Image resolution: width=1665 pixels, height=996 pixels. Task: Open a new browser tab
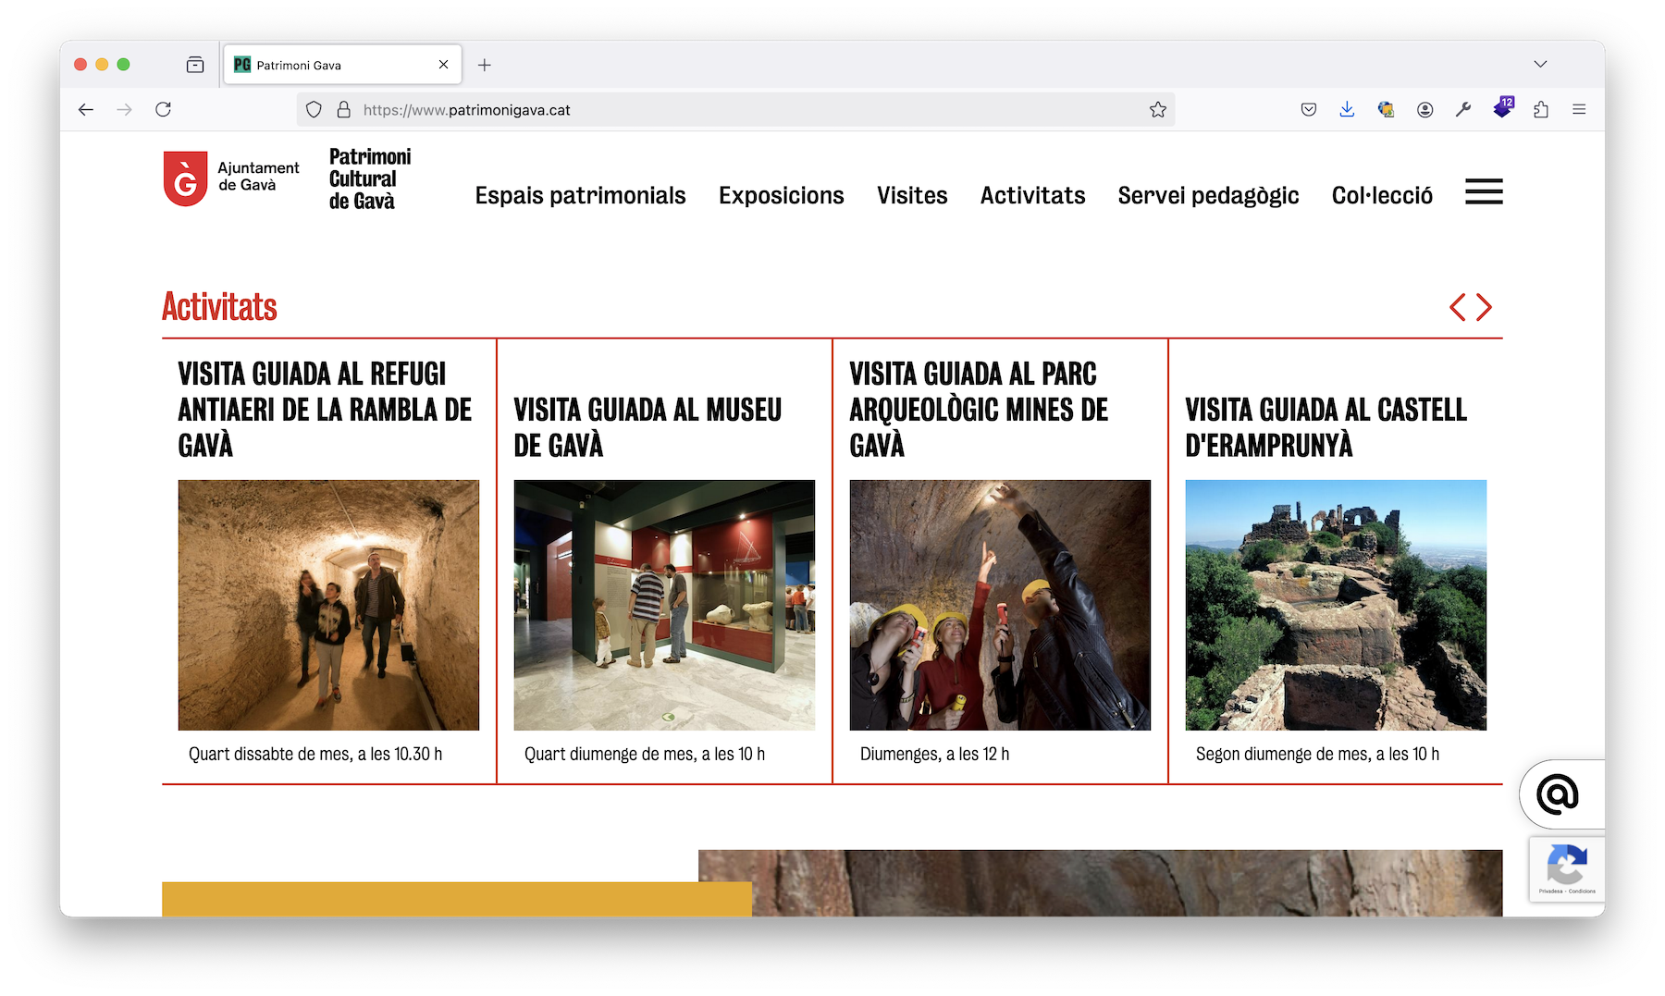[x=484, y=65]
